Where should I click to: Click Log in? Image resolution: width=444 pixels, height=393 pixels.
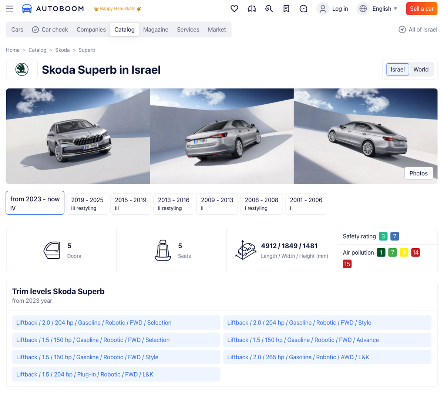[340, 9]
